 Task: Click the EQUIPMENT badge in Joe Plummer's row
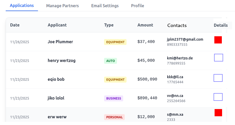tap(115, 42)
